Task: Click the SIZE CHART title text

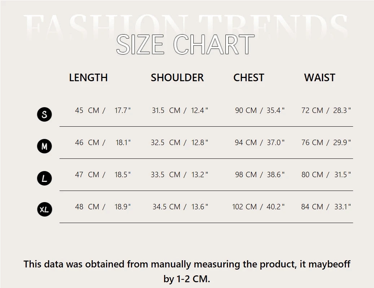Action: point(185,44)
